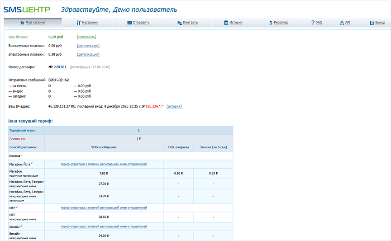Click the question mark icon beside FAQ

(313, 23)
